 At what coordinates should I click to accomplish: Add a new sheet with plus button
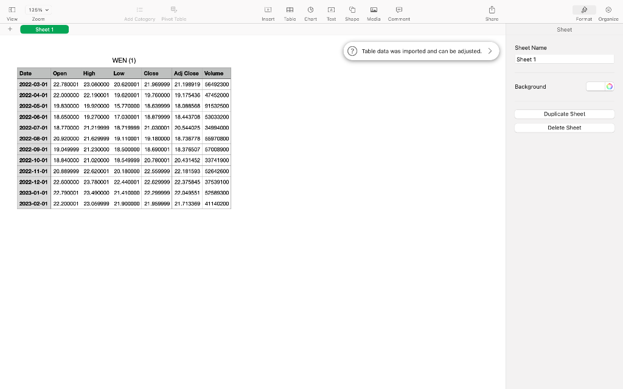tap(10, 29)
